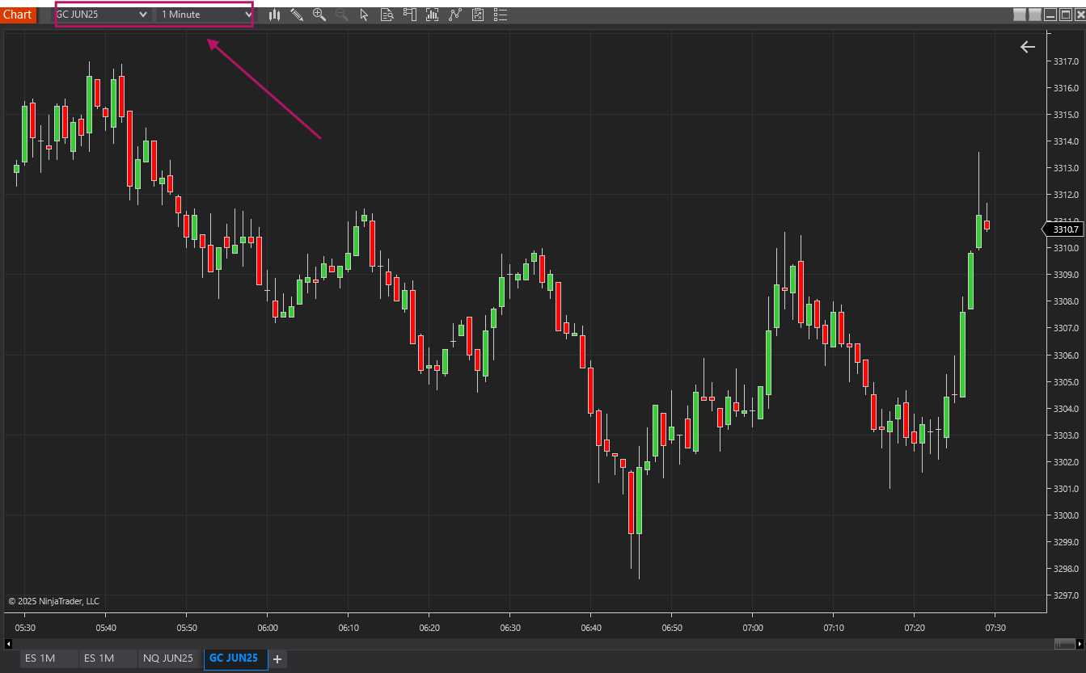Image resolution: width=1086 pixels, height=673 pixels.
Task: Open chart properties list icon
Action: pos(500,15)
